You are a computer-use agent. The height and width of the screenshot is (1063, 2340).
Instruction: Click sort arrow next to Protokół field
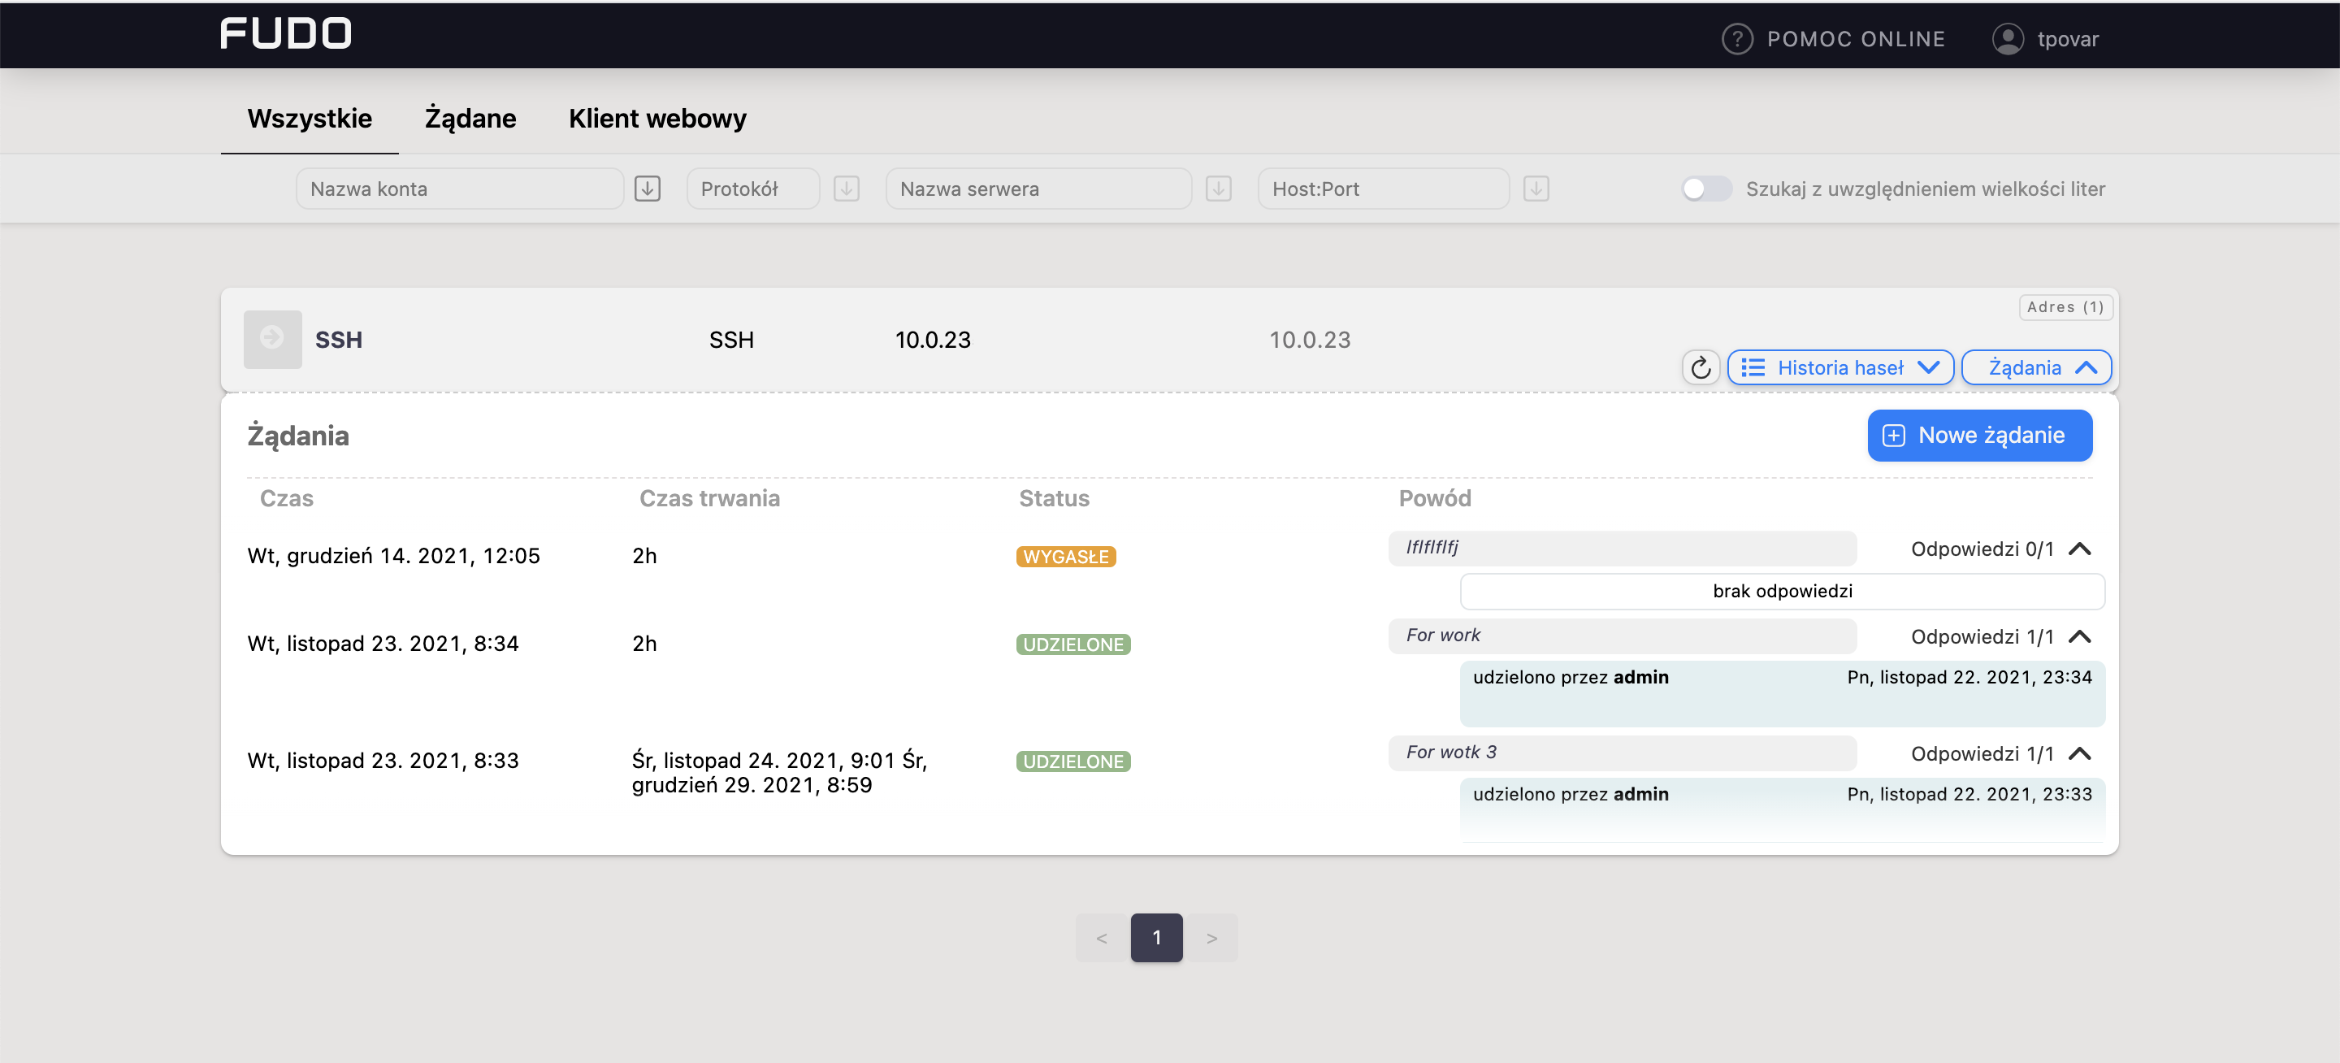point(846,189)
